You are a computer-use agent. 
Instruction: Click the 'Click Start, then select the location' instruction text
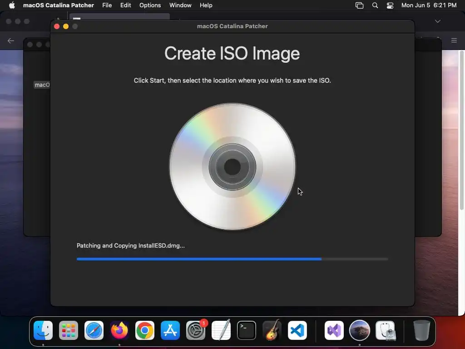pos(232,80)
